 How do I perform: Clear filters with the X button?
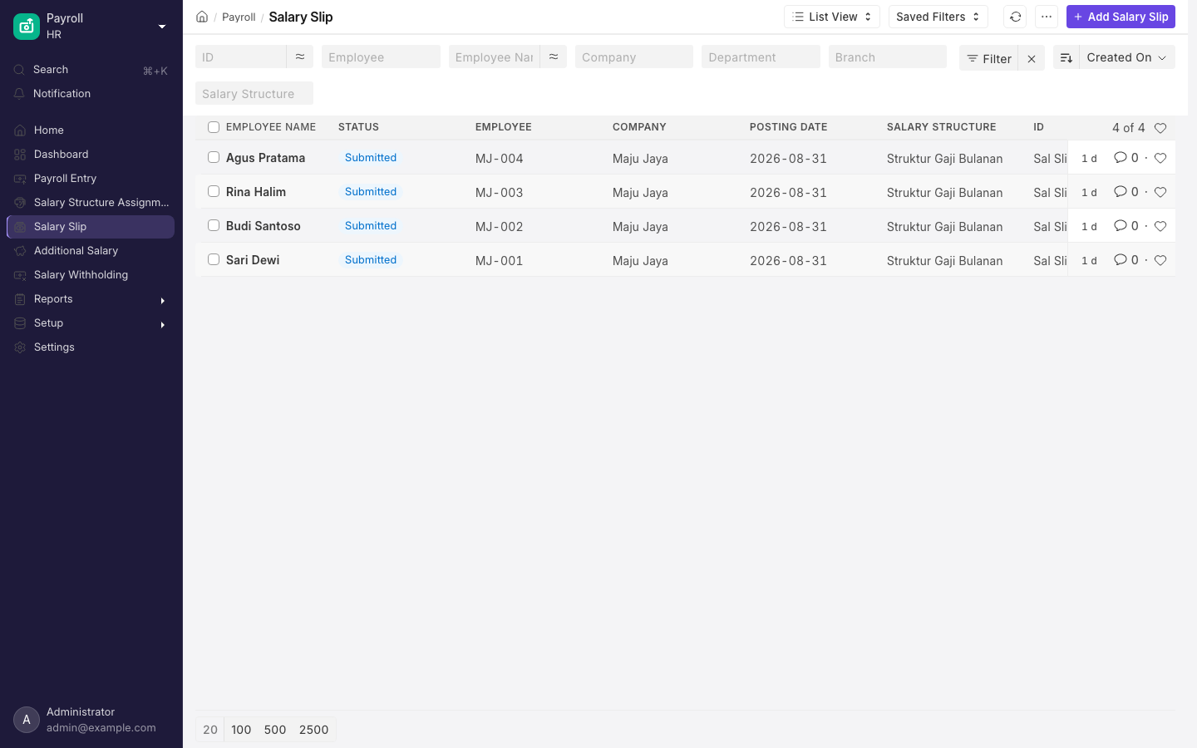pyautogui.click(x=1032, y=58)
